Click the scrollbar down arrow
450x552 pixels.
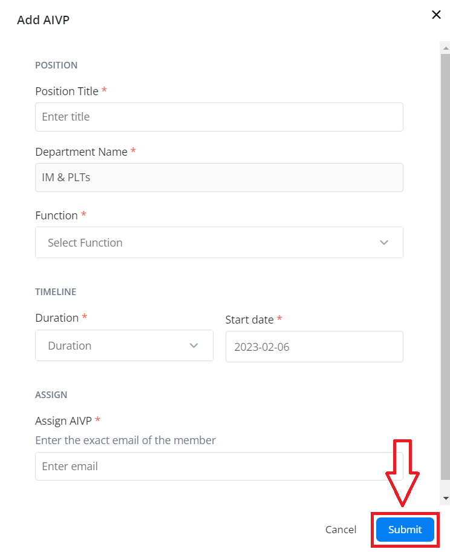445,498
